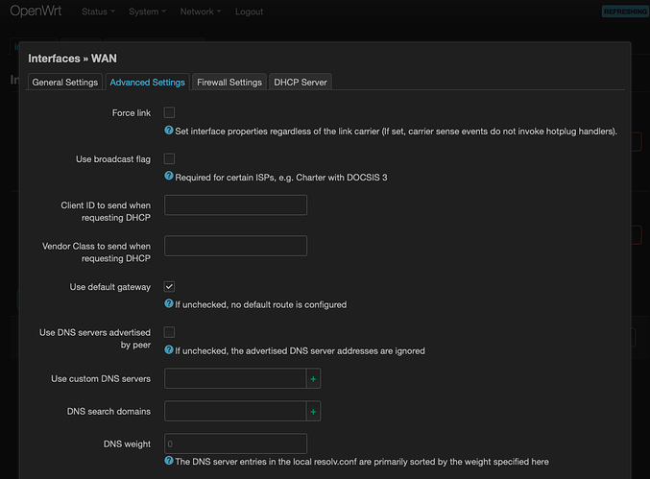Click the 'DNS weight' label

click(127, 443)
